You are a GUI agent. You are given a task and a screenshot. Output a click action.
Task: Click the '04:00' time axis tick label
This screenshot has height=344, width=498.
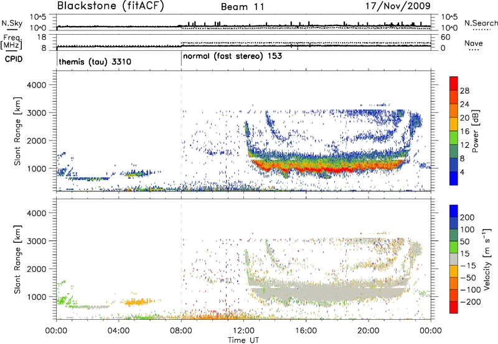click(x=119, y=331)
